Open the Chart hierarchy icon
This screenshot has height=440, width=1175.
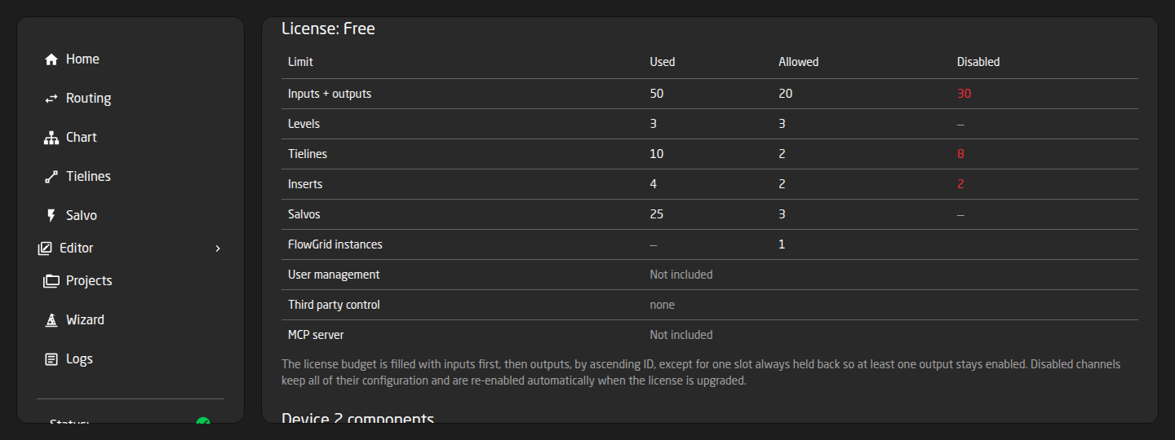51,138
